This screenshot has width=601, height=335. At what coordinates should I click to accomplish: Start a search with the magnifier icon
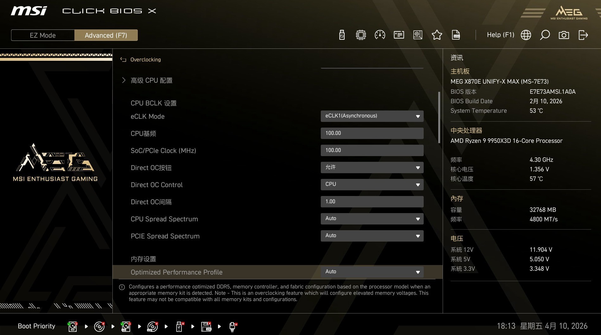coord(545,35)
